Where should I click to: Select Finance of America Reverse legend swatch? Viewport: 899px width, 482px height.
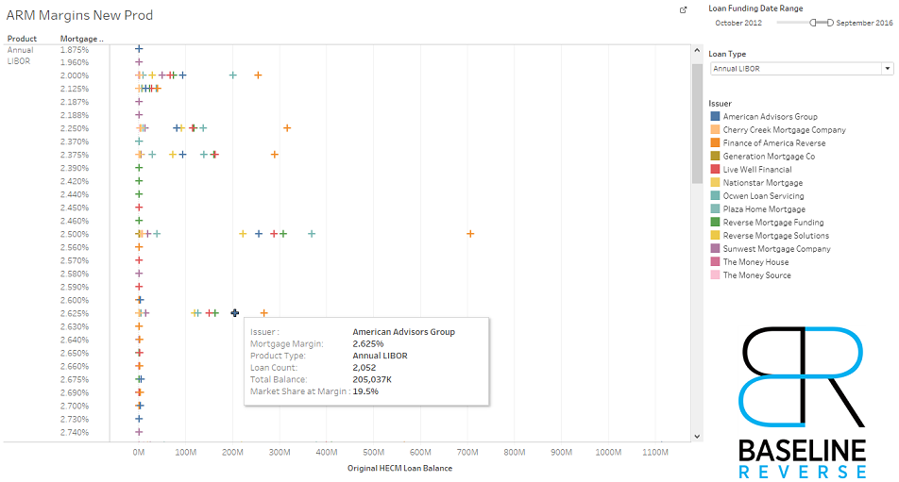click(715, 142)
